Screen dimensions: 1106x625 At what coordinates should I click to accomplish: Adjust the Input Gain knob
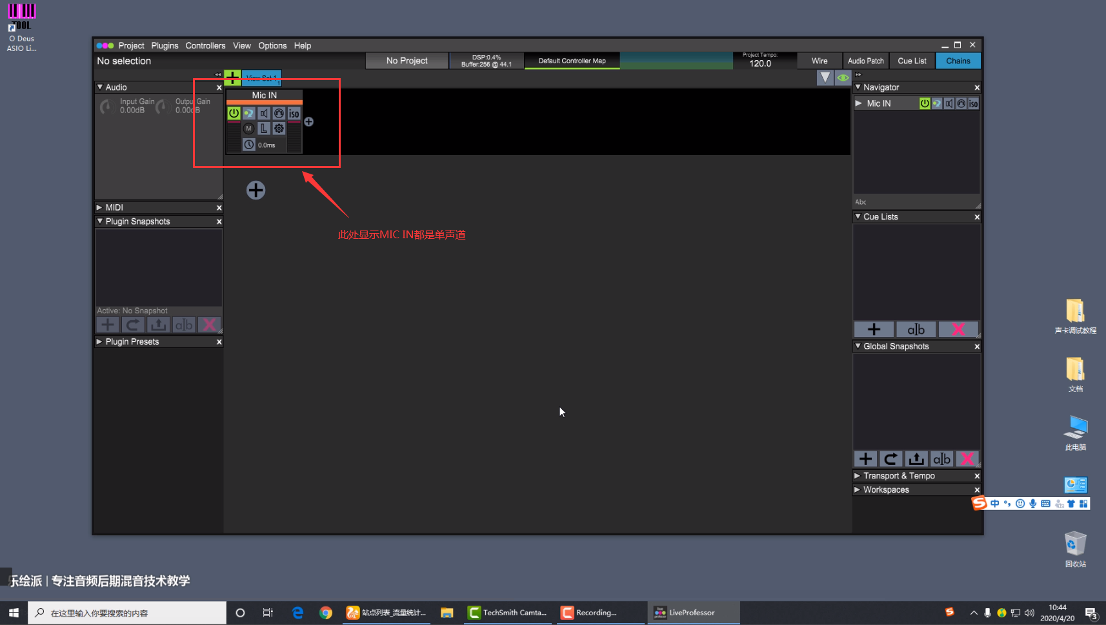click(106, 107)
